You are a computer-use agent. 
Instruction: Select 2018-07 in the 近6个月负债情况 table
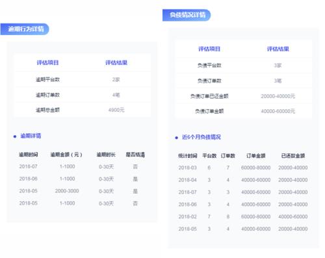point(188,192)
